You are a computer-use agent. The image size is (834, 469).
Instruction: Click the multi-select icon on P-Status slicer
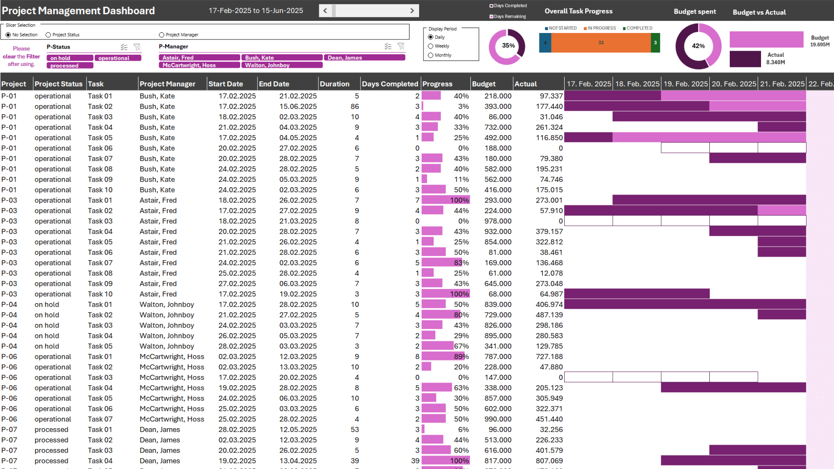[x=124, y=47]
